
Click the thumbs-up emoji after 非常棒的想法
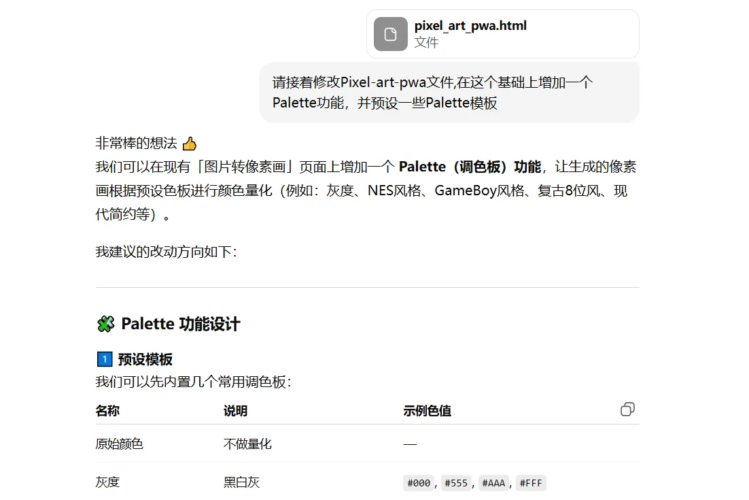(188, 144)
